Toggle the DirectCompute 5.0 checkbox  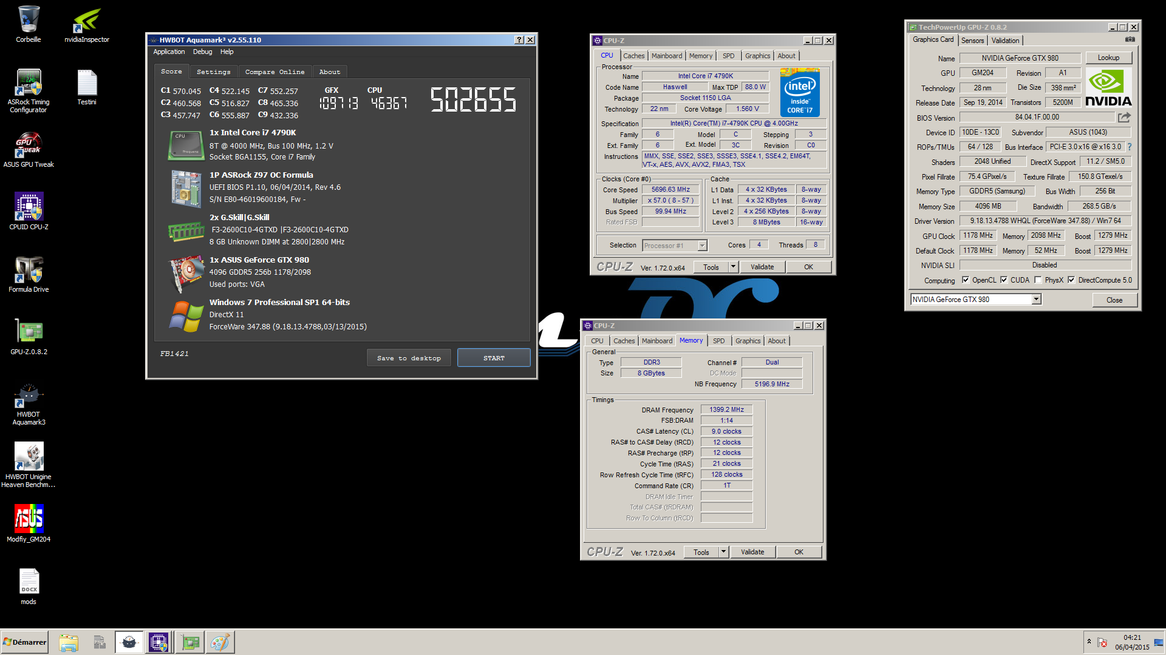pos(1071,280)
